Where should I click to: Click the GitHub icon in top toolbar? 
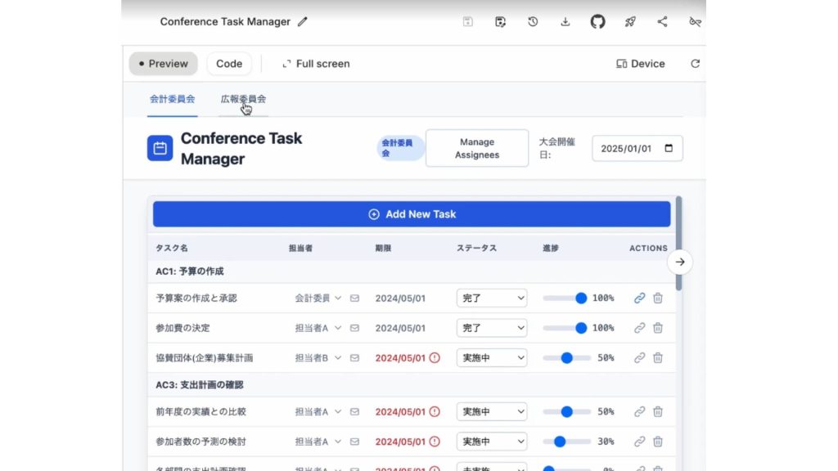click(598, 22)
